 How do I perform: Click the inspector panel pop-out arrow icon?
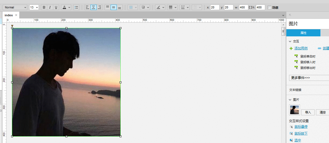click(x=290, y=15)
